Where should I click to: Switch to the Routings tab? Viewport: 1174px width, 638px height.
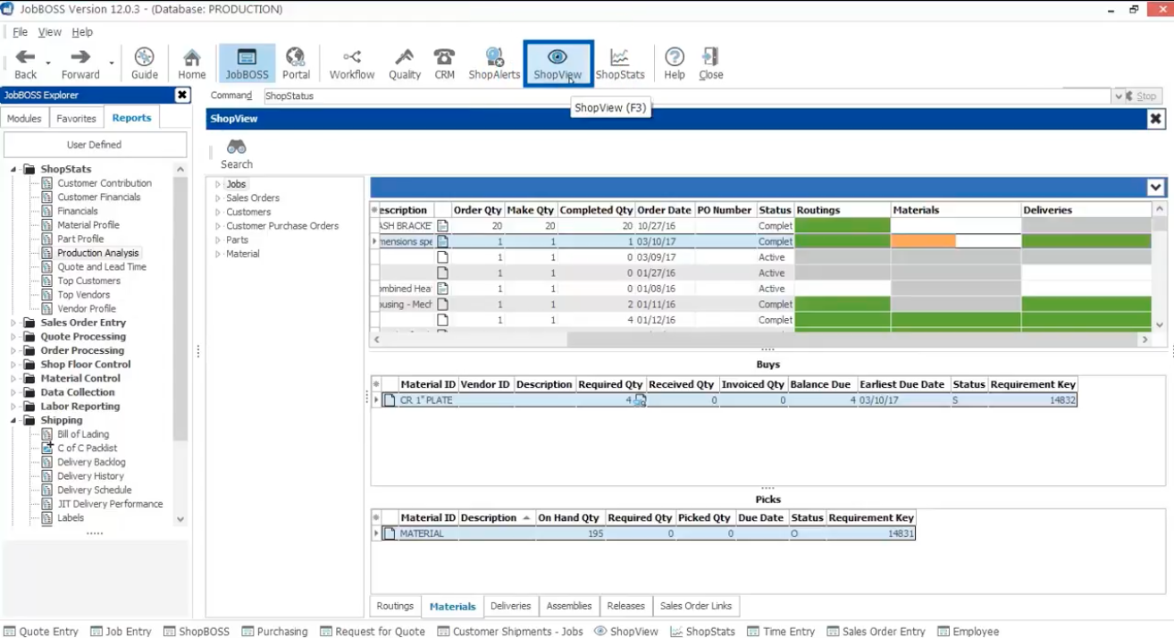[x=395, y=606]
